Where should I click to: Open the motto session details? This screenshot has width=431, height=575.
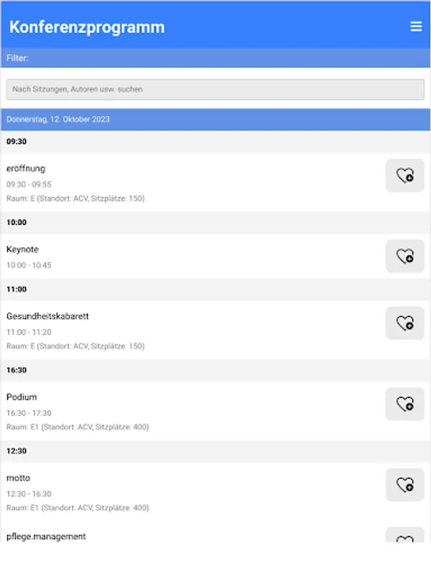click(x=19, y=478)
